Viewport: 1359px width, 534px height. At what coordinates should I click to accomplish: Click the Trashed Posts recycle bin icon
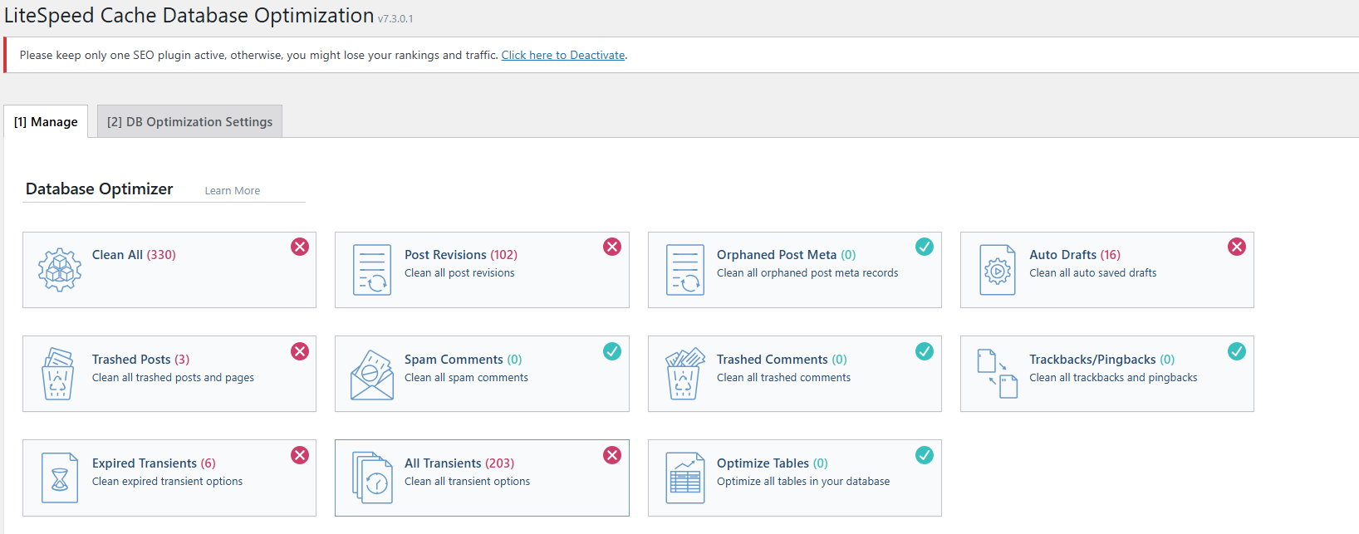tap(58, 375)
